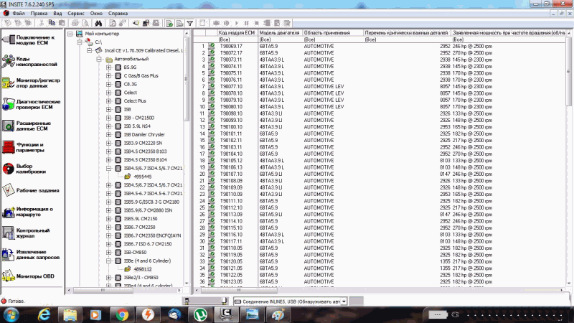
Task: Expand the C Gas/B Gas Plus node
Action: click(x=109, y=76)
